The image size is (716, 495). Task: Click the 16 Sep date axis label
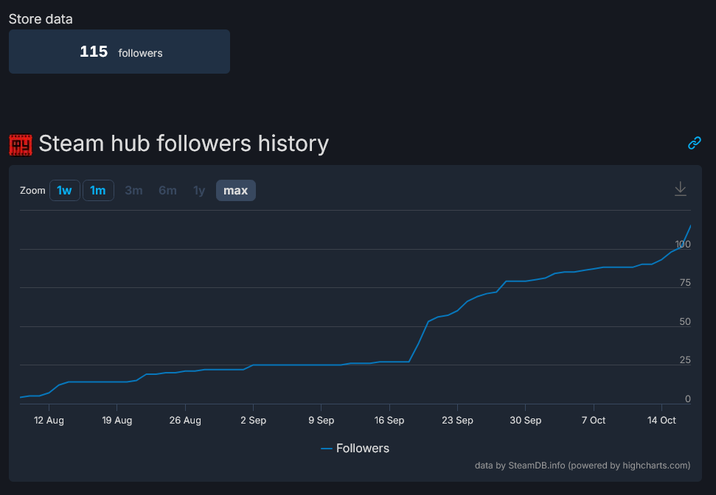click(389, 420)
